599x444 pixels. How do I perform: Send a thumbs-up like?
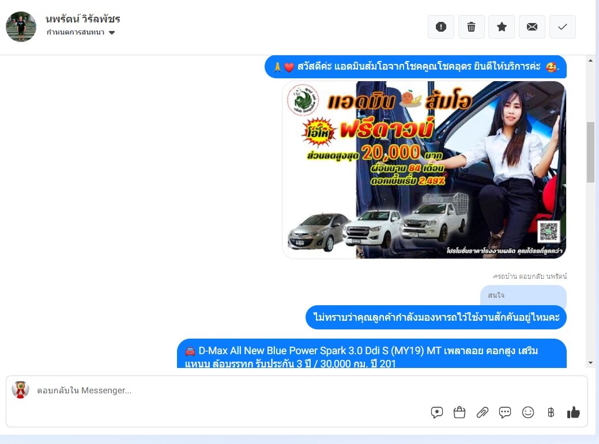(x=574, y=412)
